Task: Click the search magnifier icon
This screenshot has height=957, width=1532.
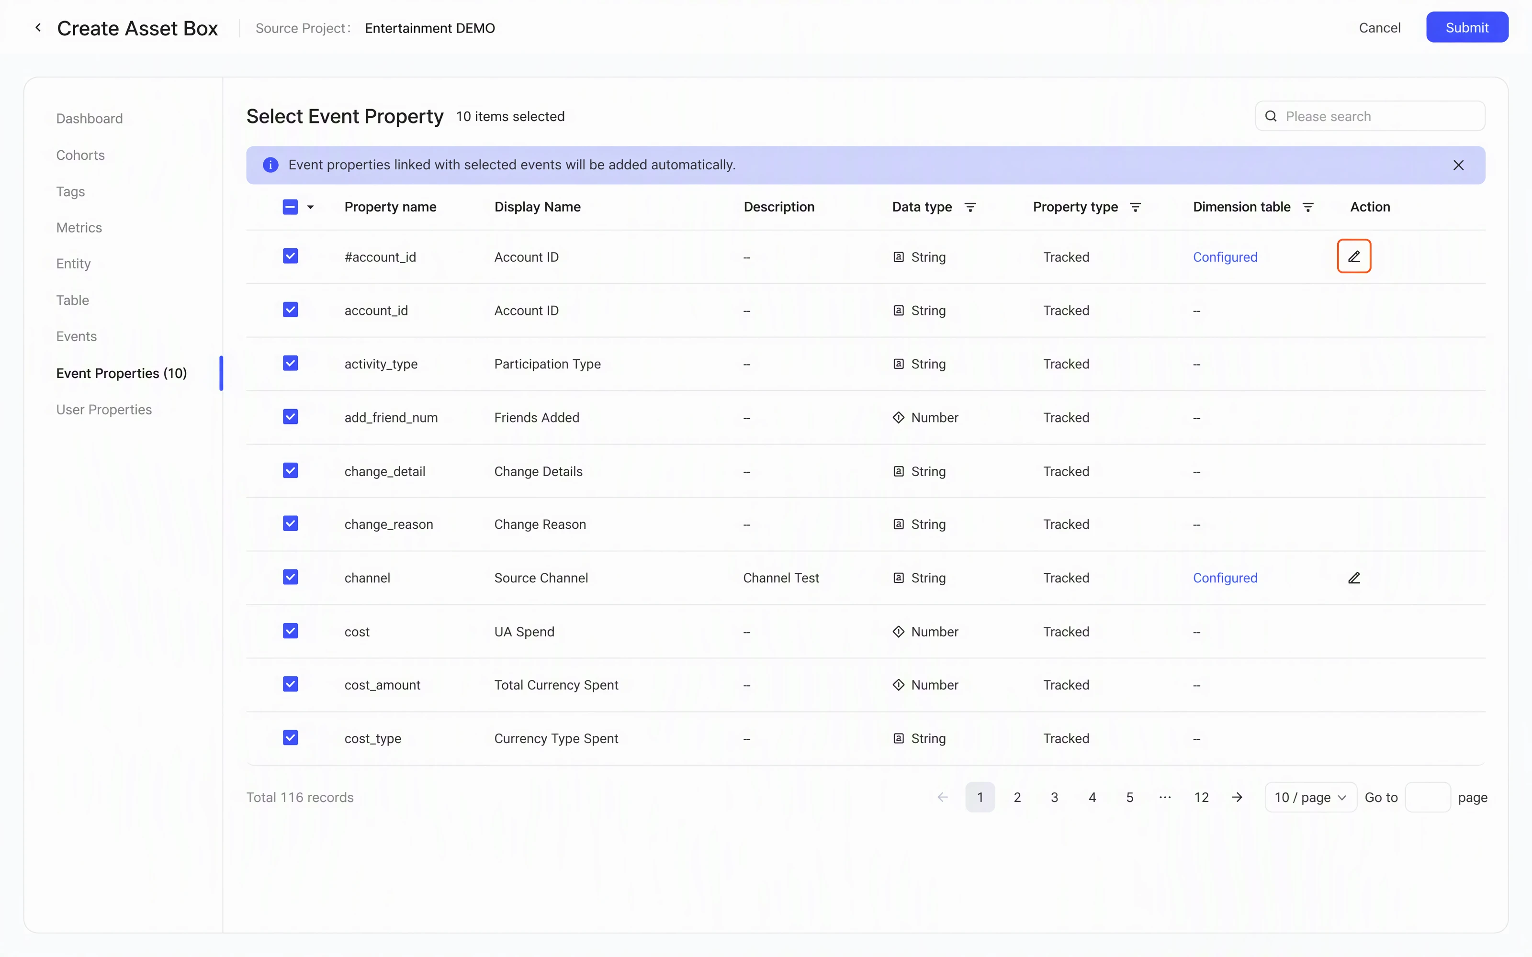Action: coord(1271,116)
